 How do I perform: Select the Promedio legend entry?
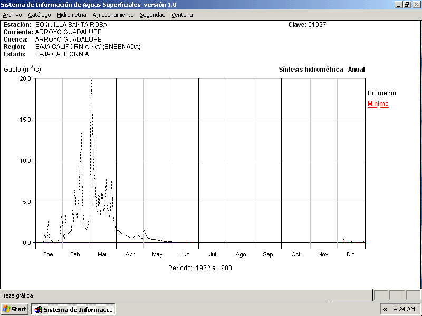click(381, 93)
